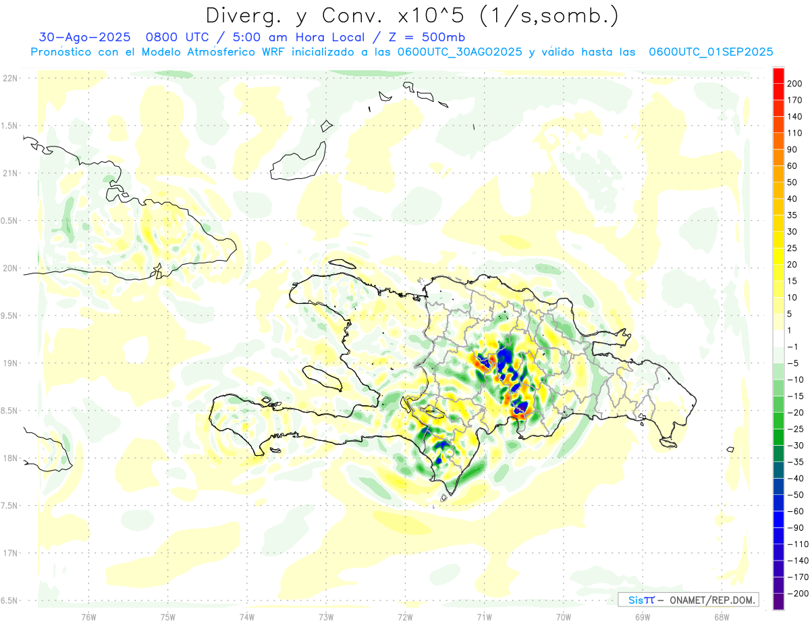This screenshot has width=810, height=626.
Task: Click the '74W' longitude label
Action: pyautogui.click(x=247, y=617)
